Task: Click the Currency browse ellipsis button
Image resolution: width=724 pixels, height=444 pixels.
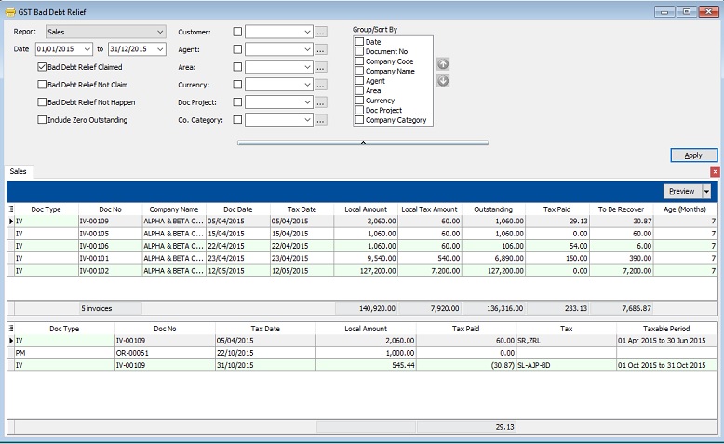Action: click(x=321, y=85)
